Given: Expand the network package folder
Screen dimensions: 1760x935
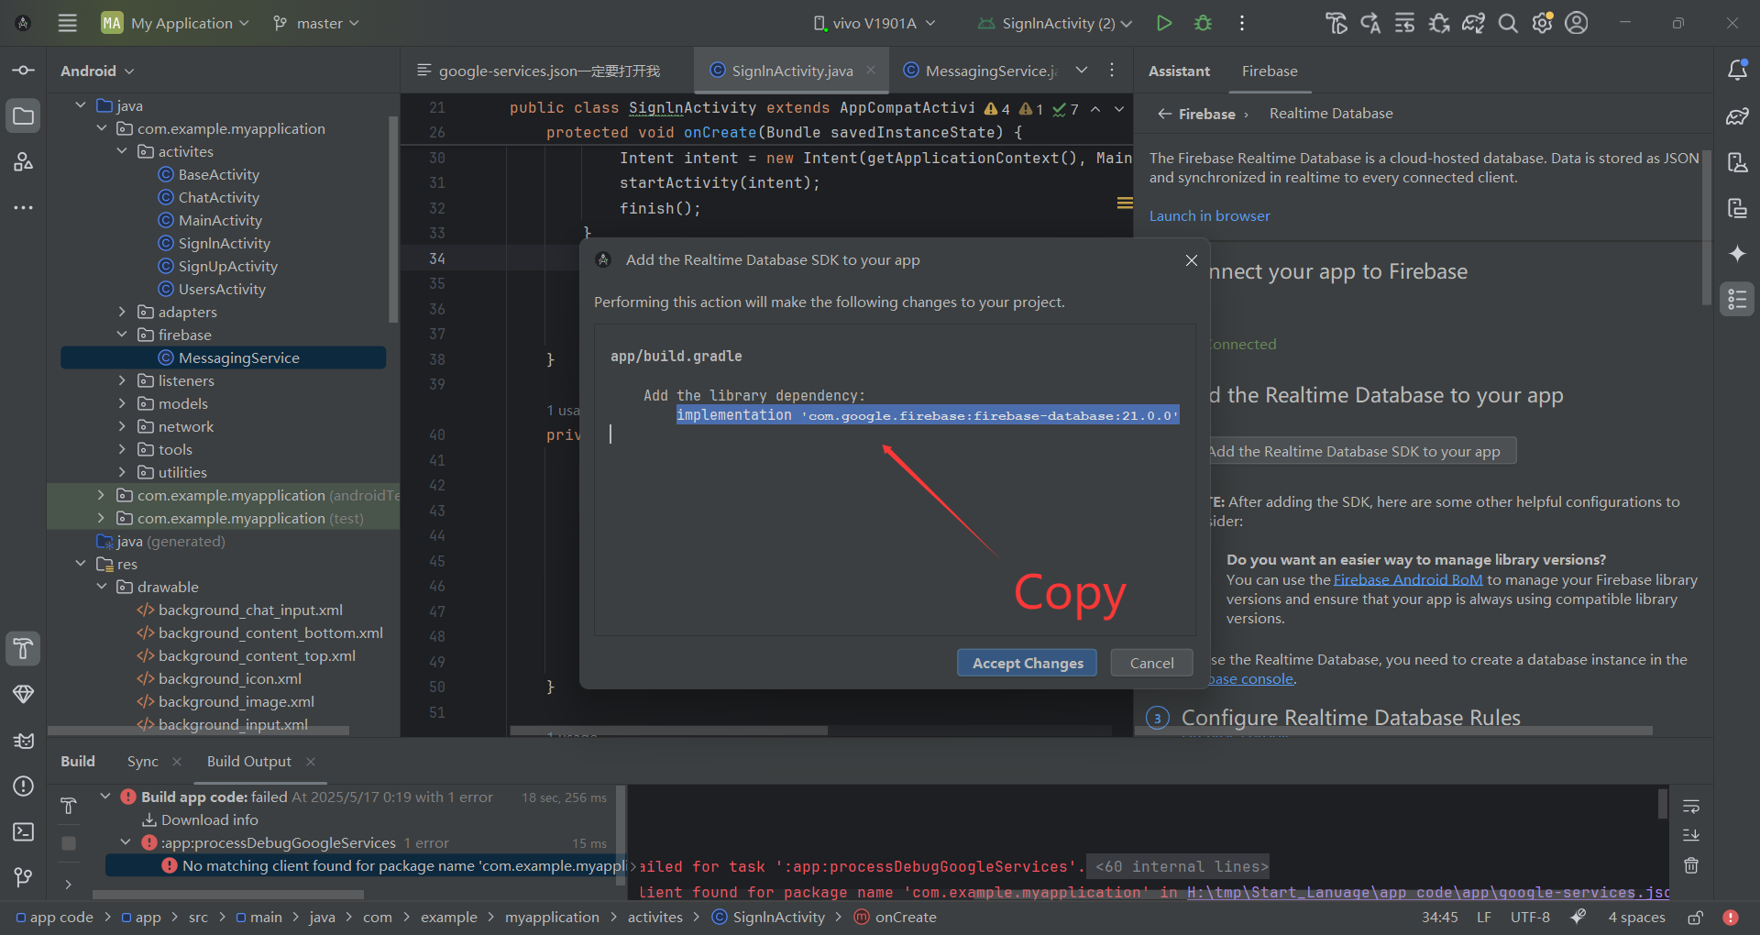Looking at the screenshot, I should 122,426.
